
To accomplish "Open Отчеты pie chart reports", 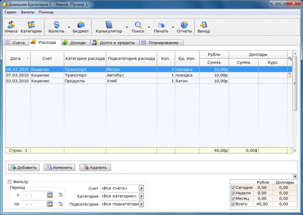I will tap(184, 27).
